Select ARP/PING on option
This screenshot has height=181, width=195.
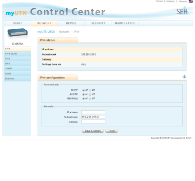(83, 99)
